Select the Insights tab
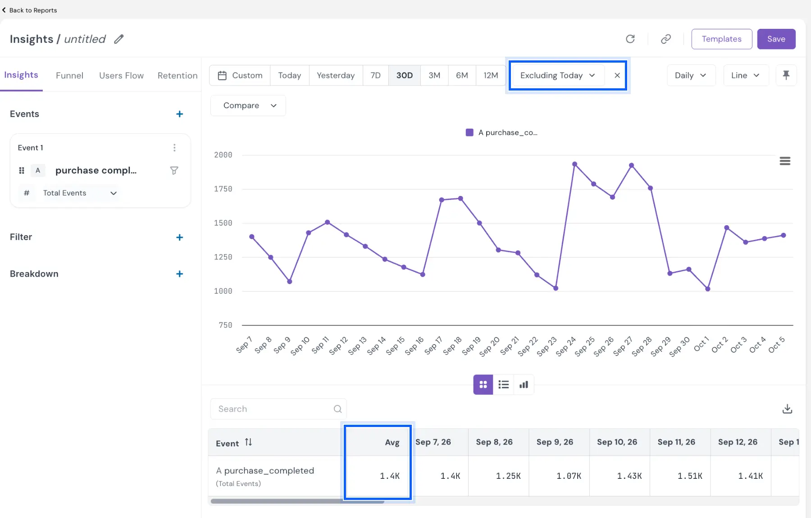This screenshot has width=811, height=518. tap(21, 75)
